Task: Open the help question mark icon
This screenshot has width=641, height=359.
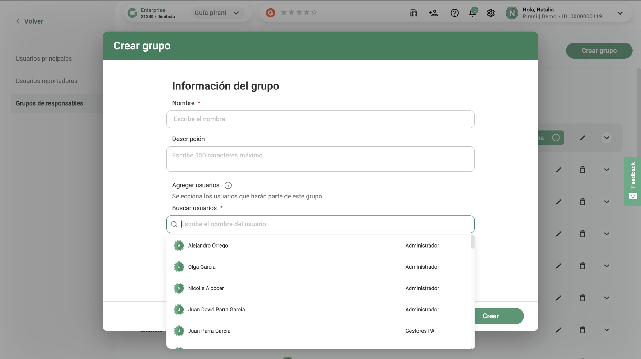Action: coord(454,13)
